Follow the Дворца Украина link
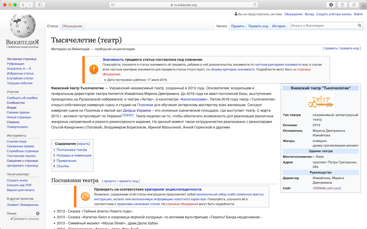This screenshot has width=367, height=229. pos(137,110)
